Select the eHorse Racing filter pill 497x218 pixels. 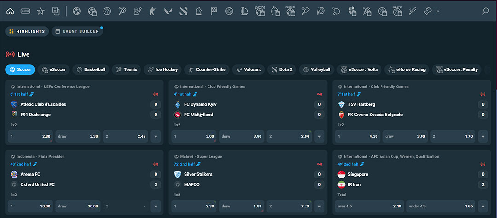407,69
